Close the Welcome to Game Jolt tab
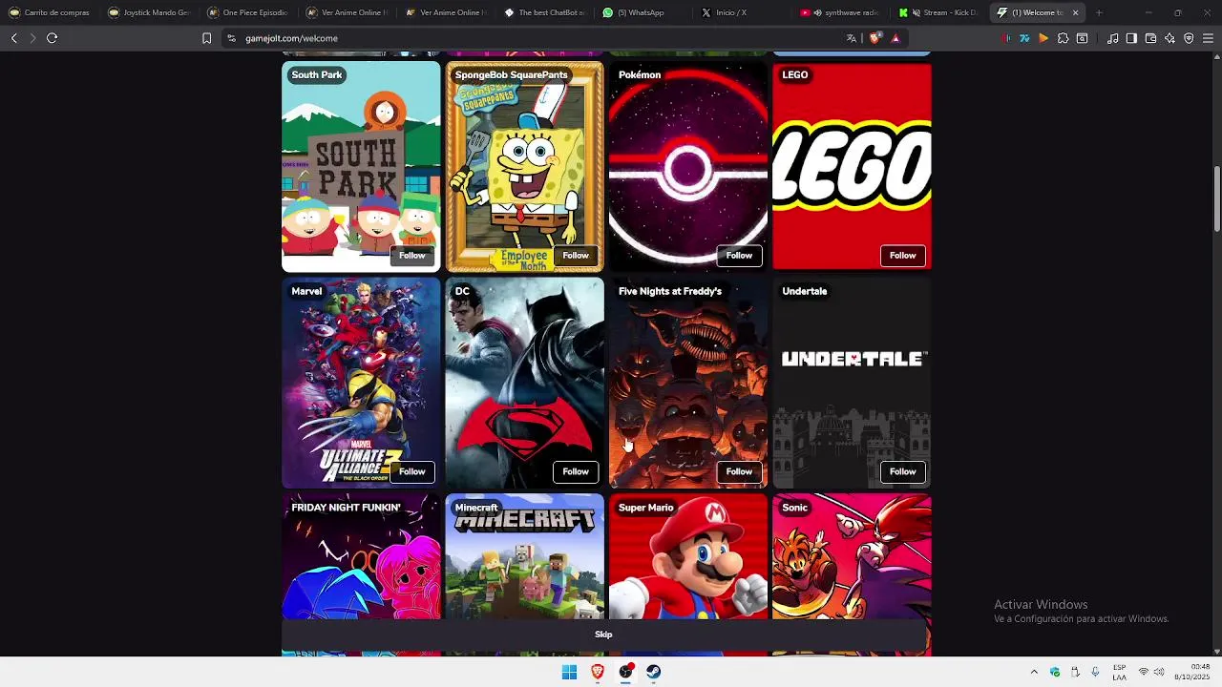 coord(1076,12)
